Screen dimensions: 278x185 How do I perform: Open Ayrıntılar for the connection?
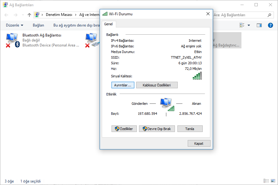pyautogui.click(x=123, y=85)
